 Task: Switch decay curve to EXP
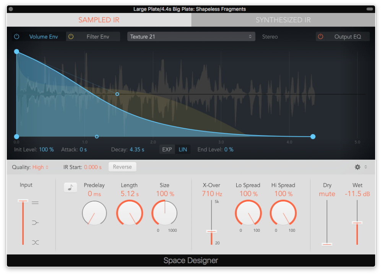(167, 149)
